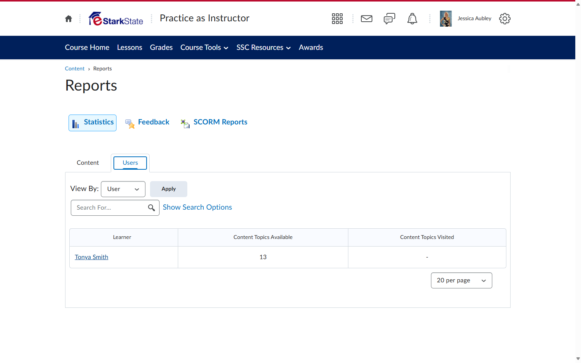Viewport: 581px width, 363px height.
Task: Click the SCORM Reports icon
Action: pyautogui.click(x=185, y=123)
